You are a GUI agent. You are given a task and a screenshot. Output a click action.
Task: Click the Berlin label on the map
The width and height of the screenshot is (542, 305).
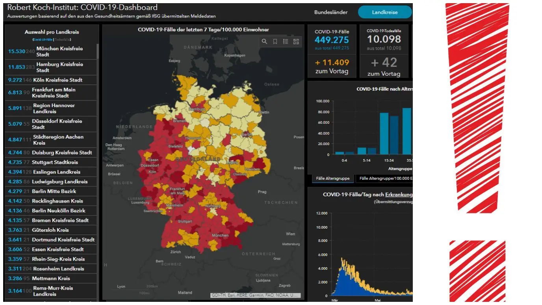(x=246, y=134)
